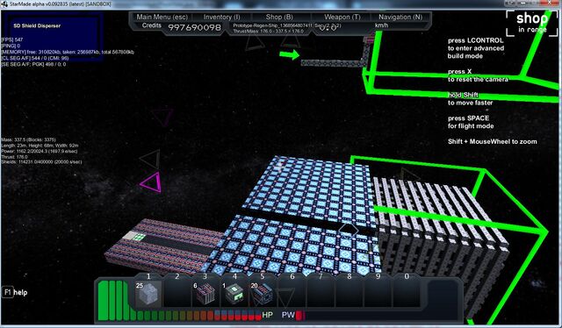Select empty hotbar slot 8
This screenshot has height=328, width=562.
[x=349, y=294]
